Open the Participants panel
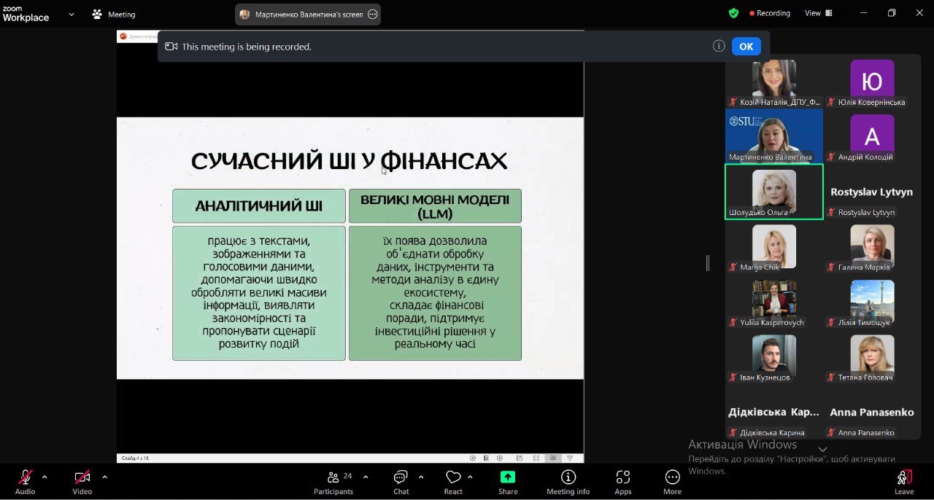 [x=333, y=482]
